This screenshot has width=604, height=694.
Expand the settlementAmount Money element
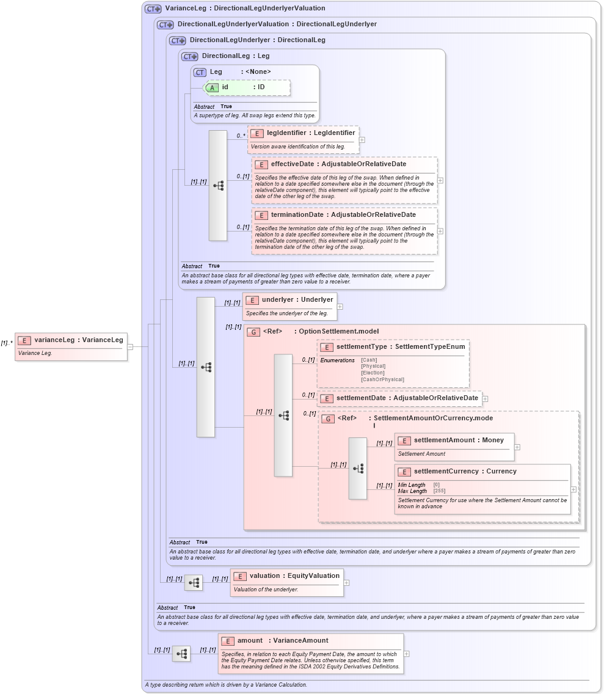(517, 447)
